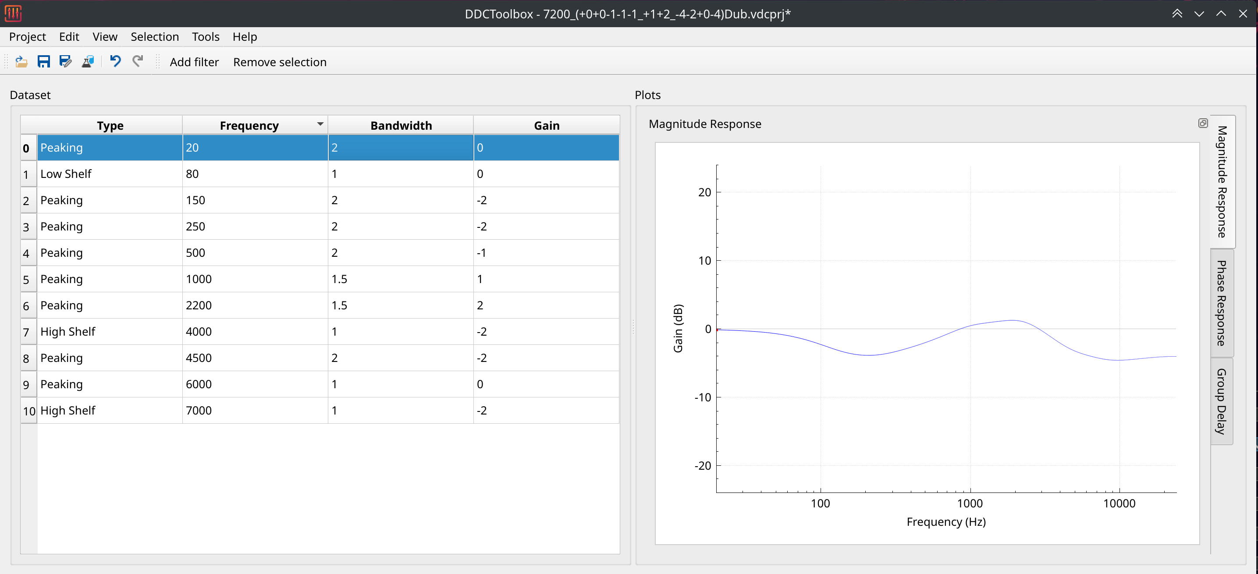The height and width of the screenshot is (574, 1258).
Task: Select row header number 10
Action: [29, 411]
